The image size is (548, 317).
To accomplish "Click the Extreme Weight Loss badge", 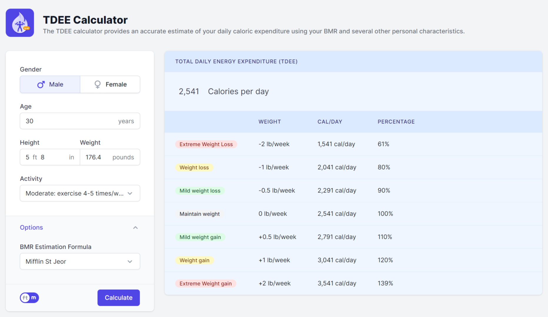I will (x=206, y=144).
